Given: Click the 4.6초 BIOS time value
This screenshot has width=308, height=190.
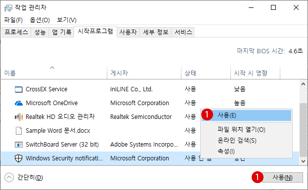Looking at the screenshot, I should pyautogui.click(x=296, y=51).
